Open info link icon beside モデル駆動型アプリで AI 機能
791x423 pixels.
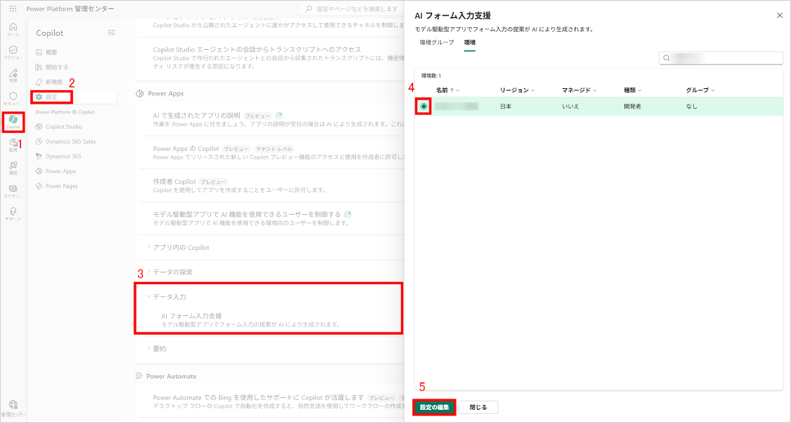(348, 214)
